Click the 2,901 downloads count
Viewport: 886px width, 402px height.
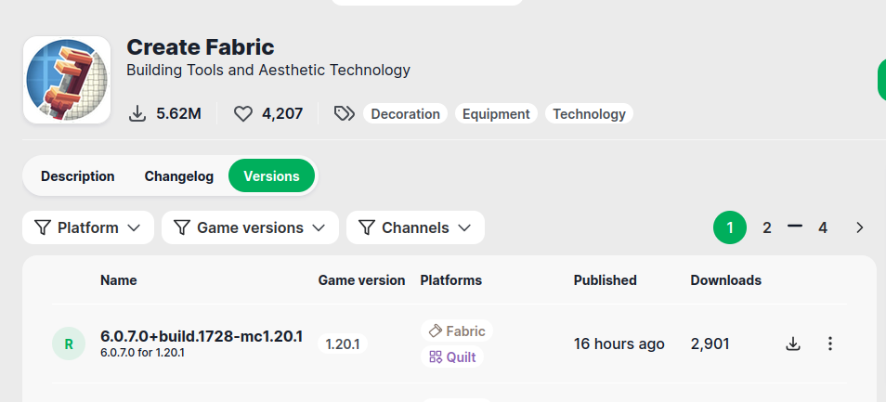[x=710, y=344]
